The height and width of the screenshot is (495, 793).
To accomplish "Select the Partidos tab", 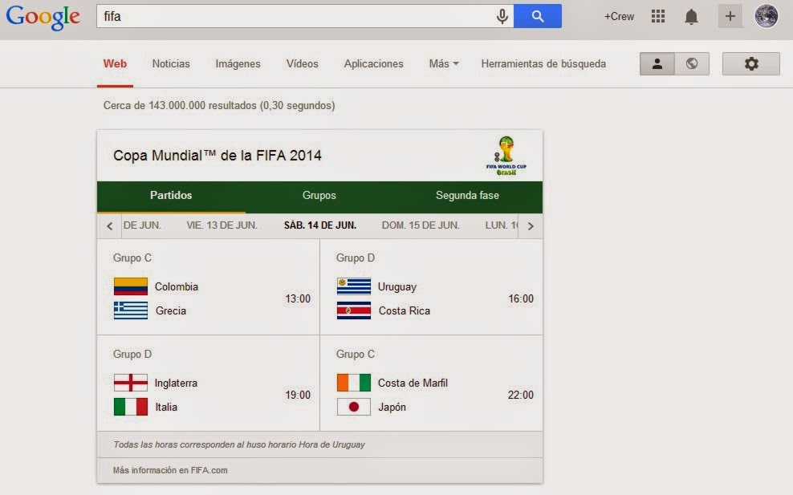I will pos(171,196).
